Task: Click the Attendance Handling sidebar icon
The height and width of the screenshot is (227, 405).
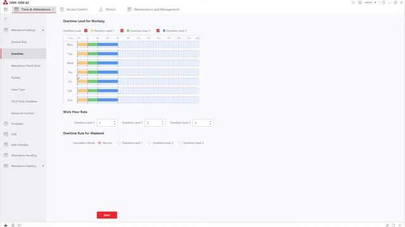Action: click(6, 156)
